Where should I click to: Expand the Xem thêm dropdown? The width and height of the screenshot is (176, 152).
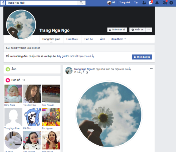118,39
